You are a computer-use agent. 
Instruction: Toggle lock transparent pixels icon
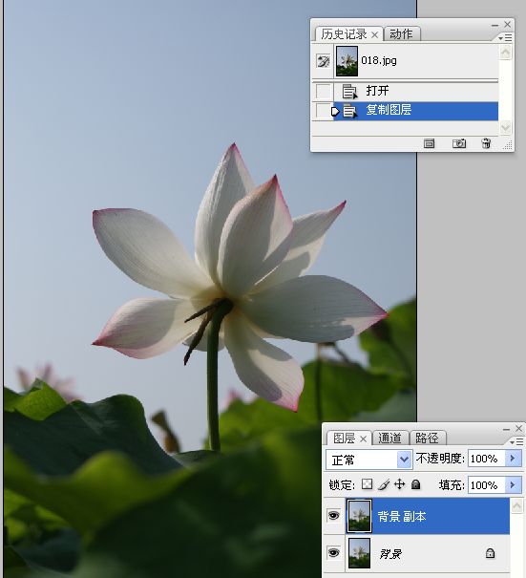tap(367, 484)
